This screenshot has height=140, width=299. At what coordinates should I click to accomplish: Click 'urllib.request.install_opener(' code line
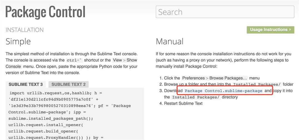(46, 125)
